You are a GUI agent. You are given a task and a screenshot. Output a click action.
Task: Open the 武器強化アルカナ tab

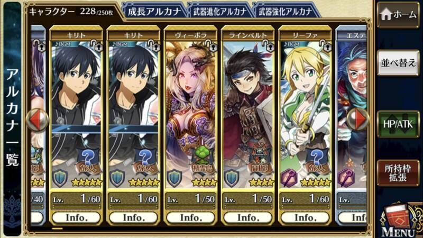tap(286, 11)
